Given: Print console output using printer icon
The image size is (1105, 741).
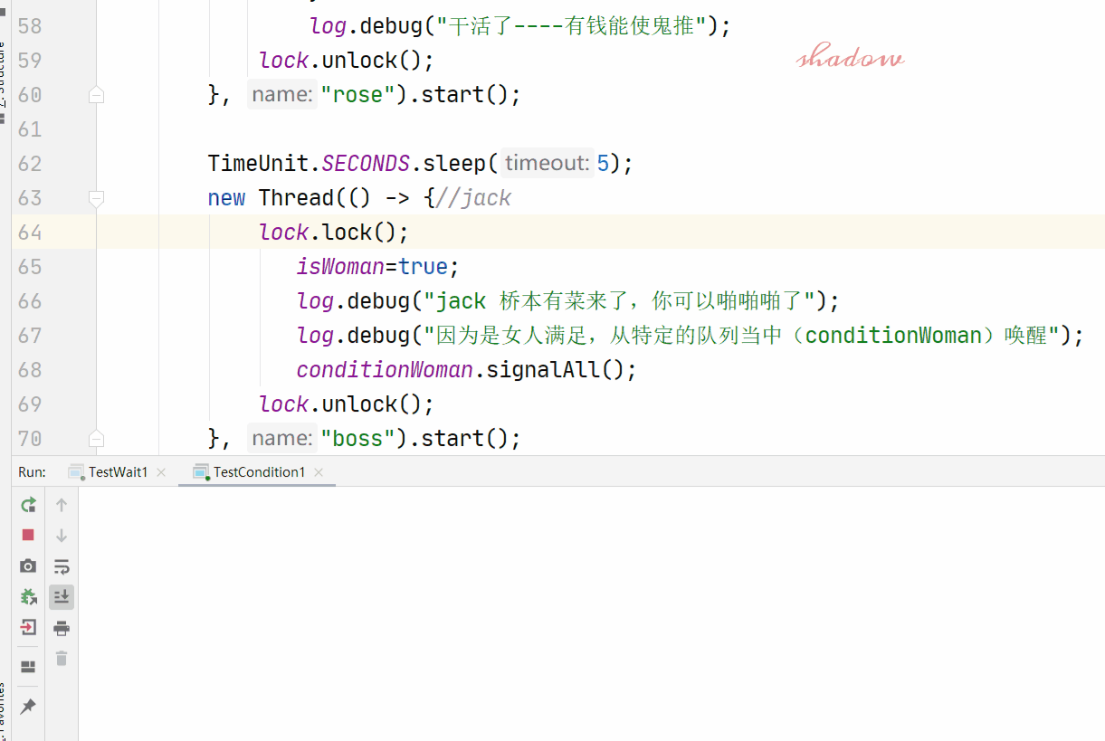Looking at the screenshot, I should [x=62, y=628].
